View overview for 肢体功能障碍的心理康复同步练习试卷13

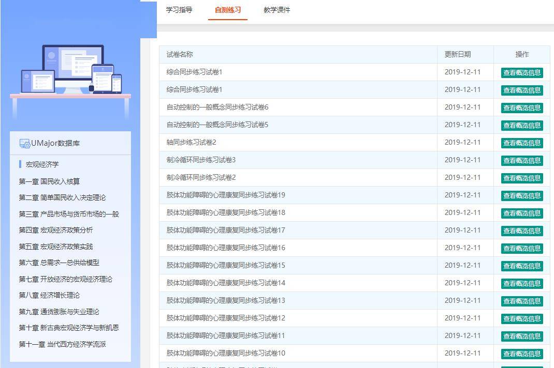point(522,301)
